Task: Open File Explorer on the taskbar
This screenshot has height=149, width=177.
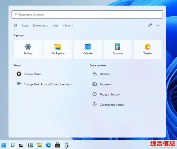Action: point(40,145)
